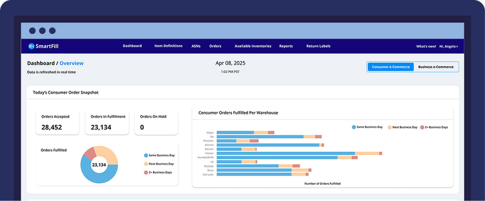The image size is (485, 201).
Task: Open Item Definitions in navigation
Action: coord(168,46)
